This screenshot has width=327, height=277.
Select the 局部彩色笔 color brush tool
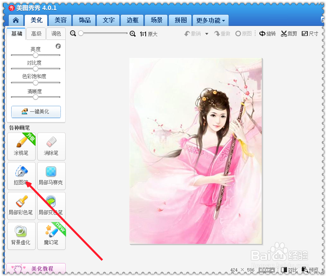[21, 206]
